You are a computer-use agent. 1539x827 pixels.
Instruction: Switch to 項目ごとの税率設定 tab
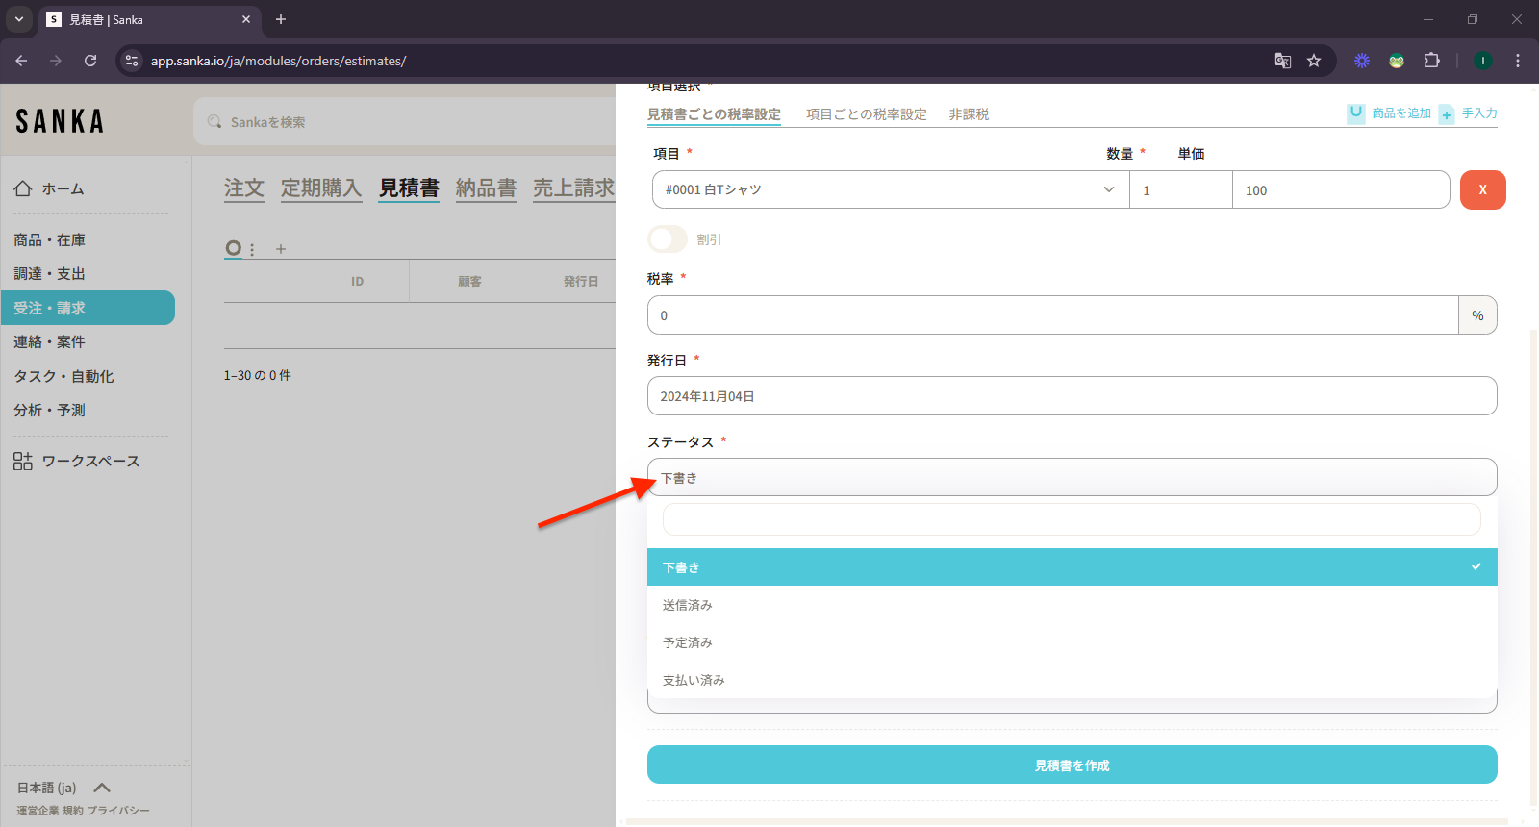click(866, 114)
